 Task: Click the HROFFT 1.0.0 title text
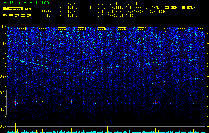[26, 3]
